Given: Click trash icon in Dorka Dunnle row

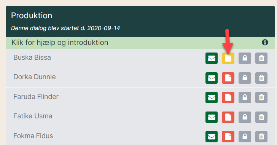Looking at the screenshot, I should click(x=261, y=78).
